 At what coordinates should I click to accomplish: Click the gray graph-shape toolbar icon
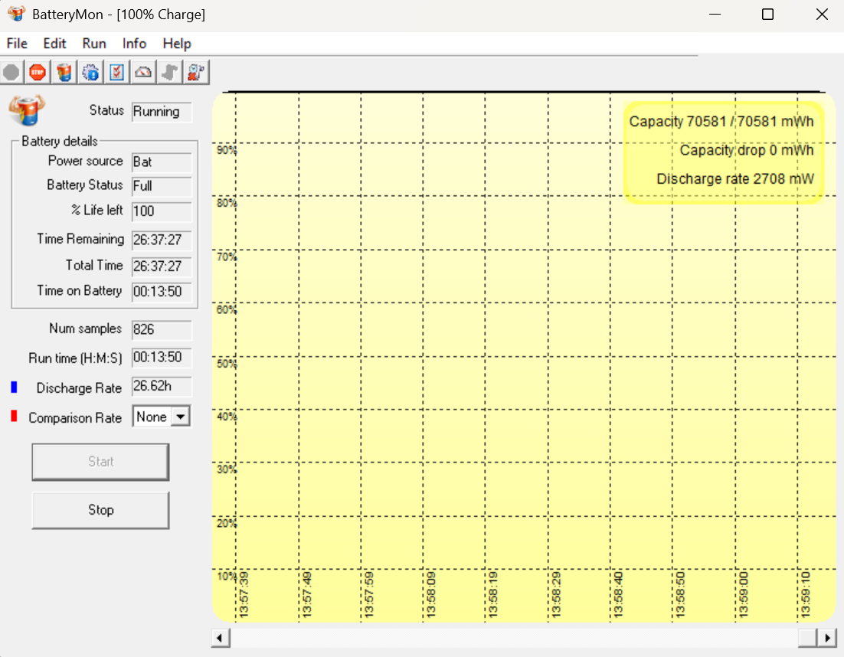coord(169,73)
